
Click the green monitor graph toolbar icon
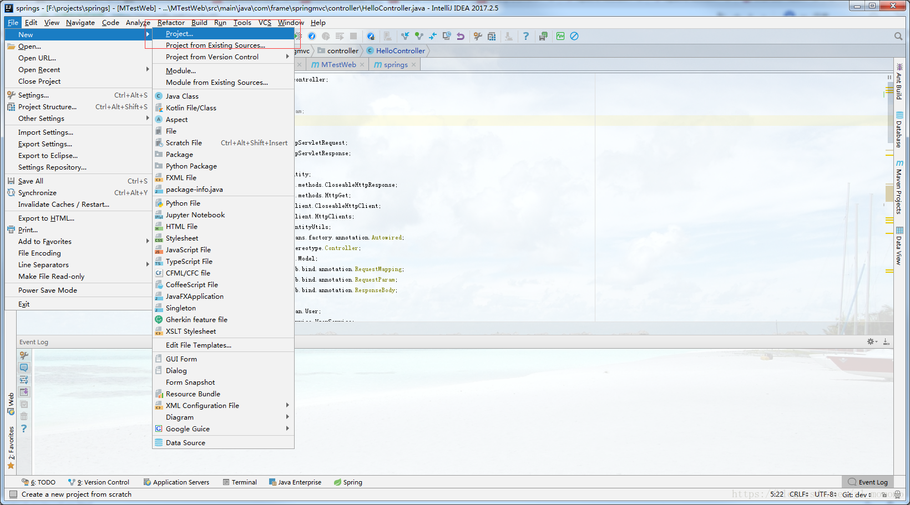click(560, 36)
